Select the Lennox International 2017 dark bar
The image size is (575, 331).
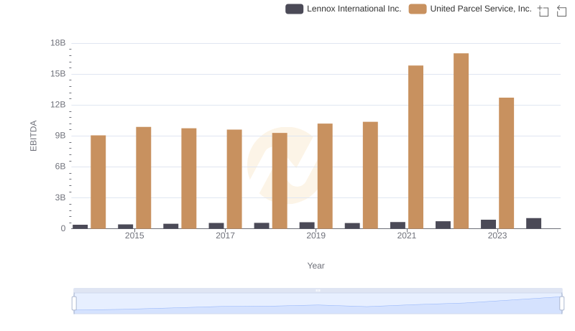(x=216, y=225)
